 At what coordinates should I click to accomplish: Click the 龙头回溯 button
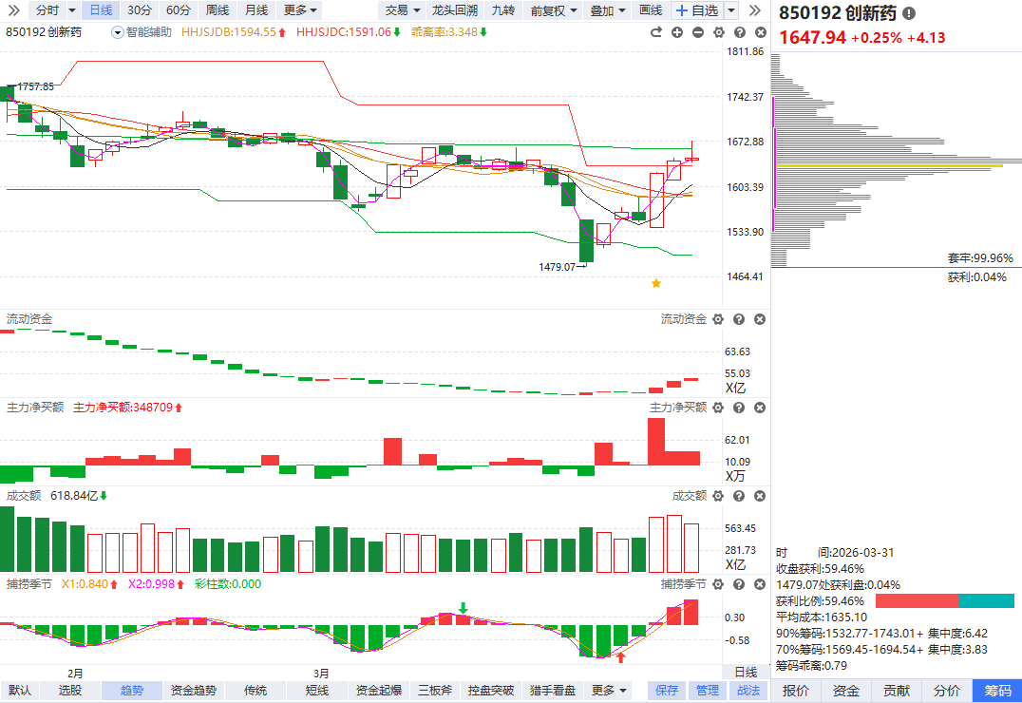pos(454,10)
